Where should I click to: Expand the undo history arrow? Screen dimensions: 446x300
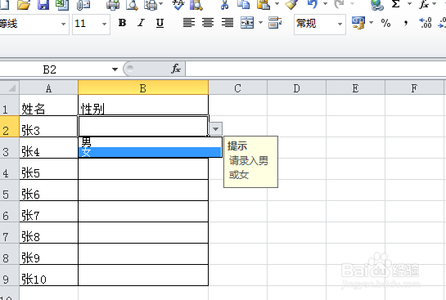(x=325, y=5)
